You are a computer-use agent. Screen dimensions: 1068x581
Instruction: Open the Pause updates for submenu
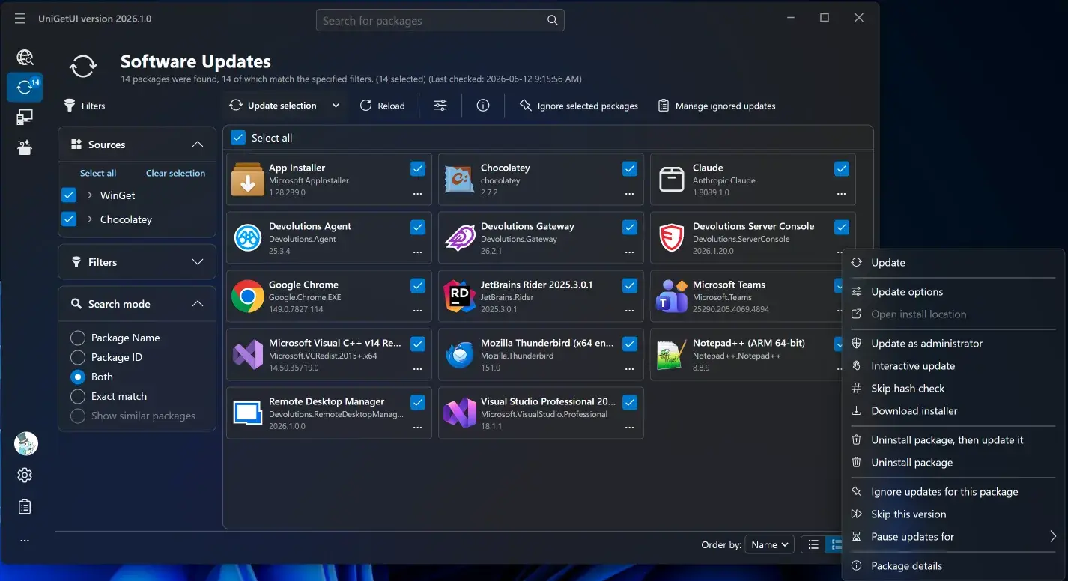(953, 537)
